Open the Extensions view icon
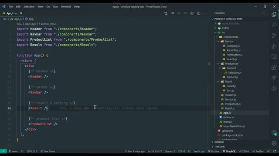Viewport: 279px width, 156px height. pos(274,67)
